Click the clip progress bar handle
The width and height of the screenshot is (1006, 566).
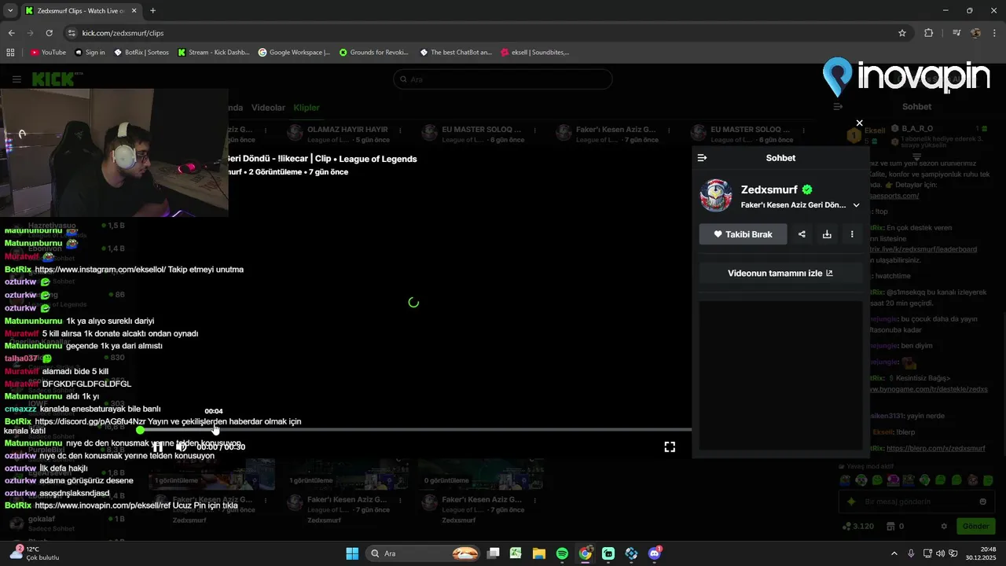[x=140, y=430]
